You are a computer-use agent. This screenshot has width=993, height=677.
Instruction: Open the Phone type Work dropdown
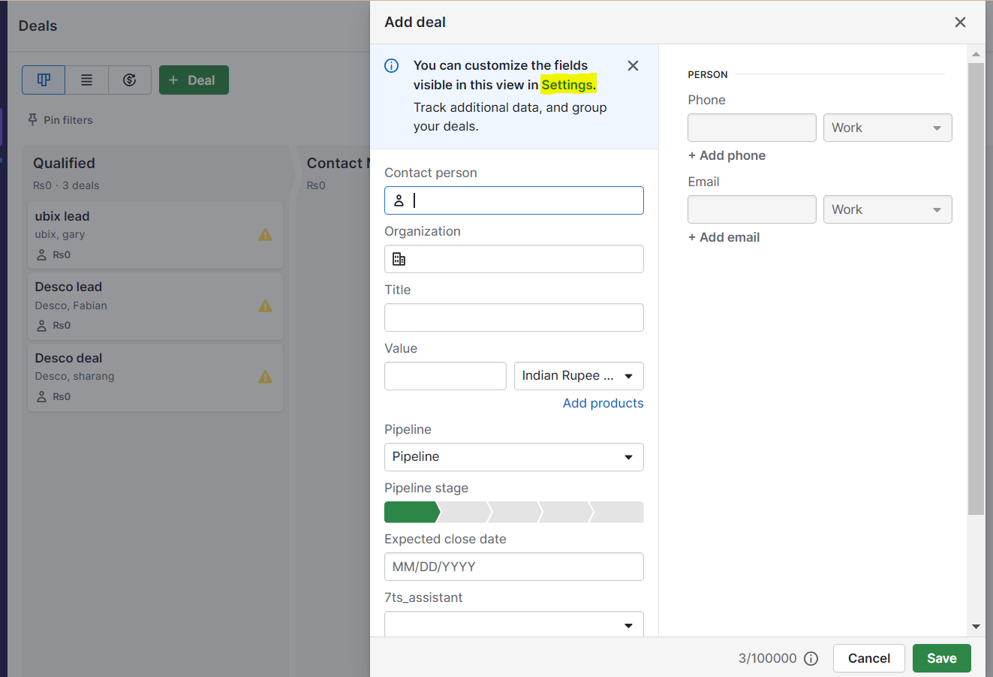pyautogui.click(x=887, y=128)
